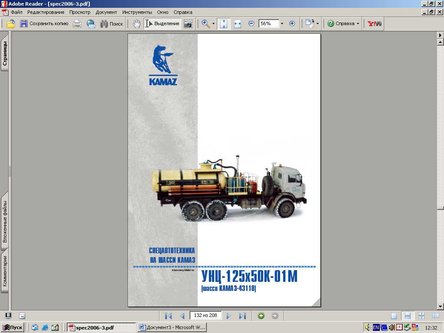Switch to Continuous Facing layout

click(421, 316)
